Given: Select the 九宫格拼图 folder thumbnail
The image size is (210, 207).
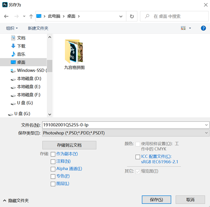Looking at the screenshot, I should click(74, 51).
